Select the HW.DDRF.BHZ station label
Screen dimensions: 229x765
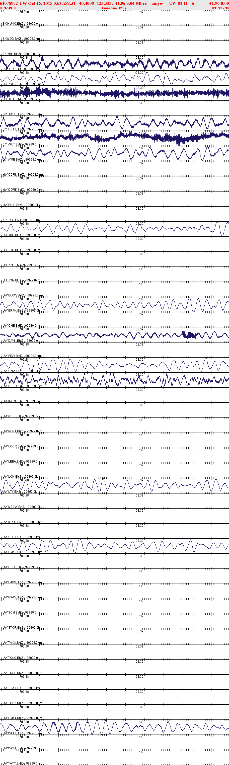point(23,190)
